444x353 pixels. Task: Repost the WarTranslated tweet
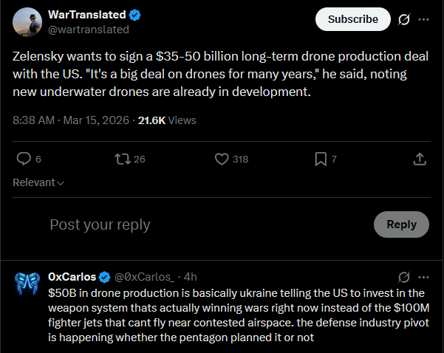point(123,159)
